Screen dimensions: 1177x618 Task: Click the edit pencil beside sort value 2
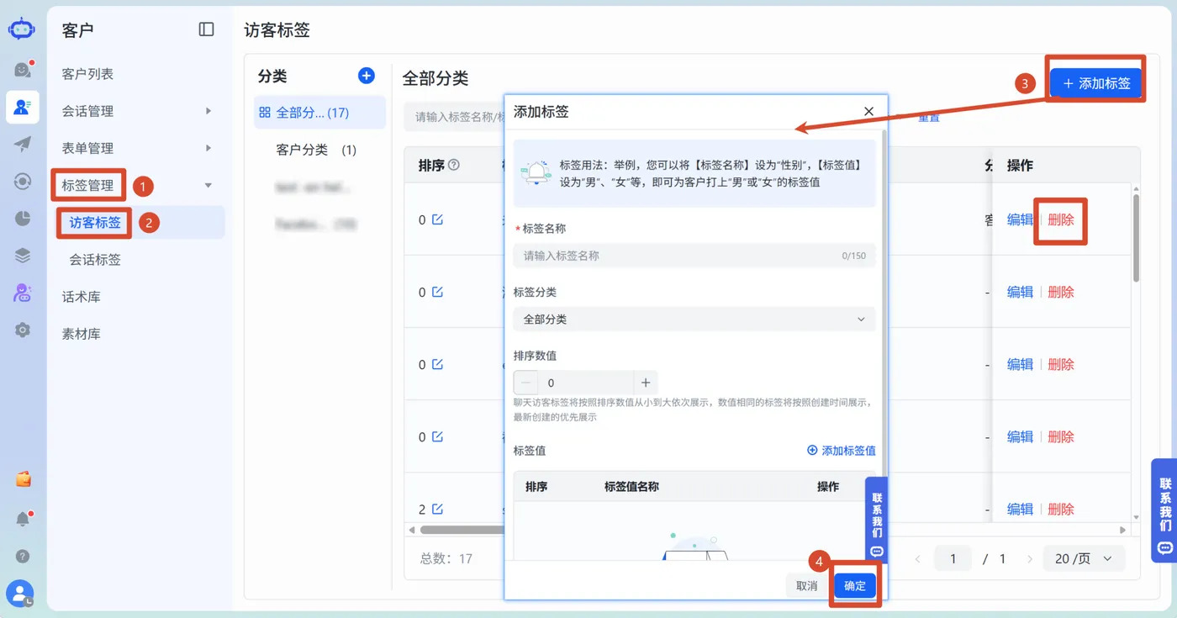(x=437, y=509)
